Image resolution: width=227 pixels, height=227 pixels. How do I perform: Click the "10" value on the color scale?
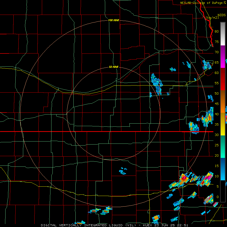(x=217, y=176)
